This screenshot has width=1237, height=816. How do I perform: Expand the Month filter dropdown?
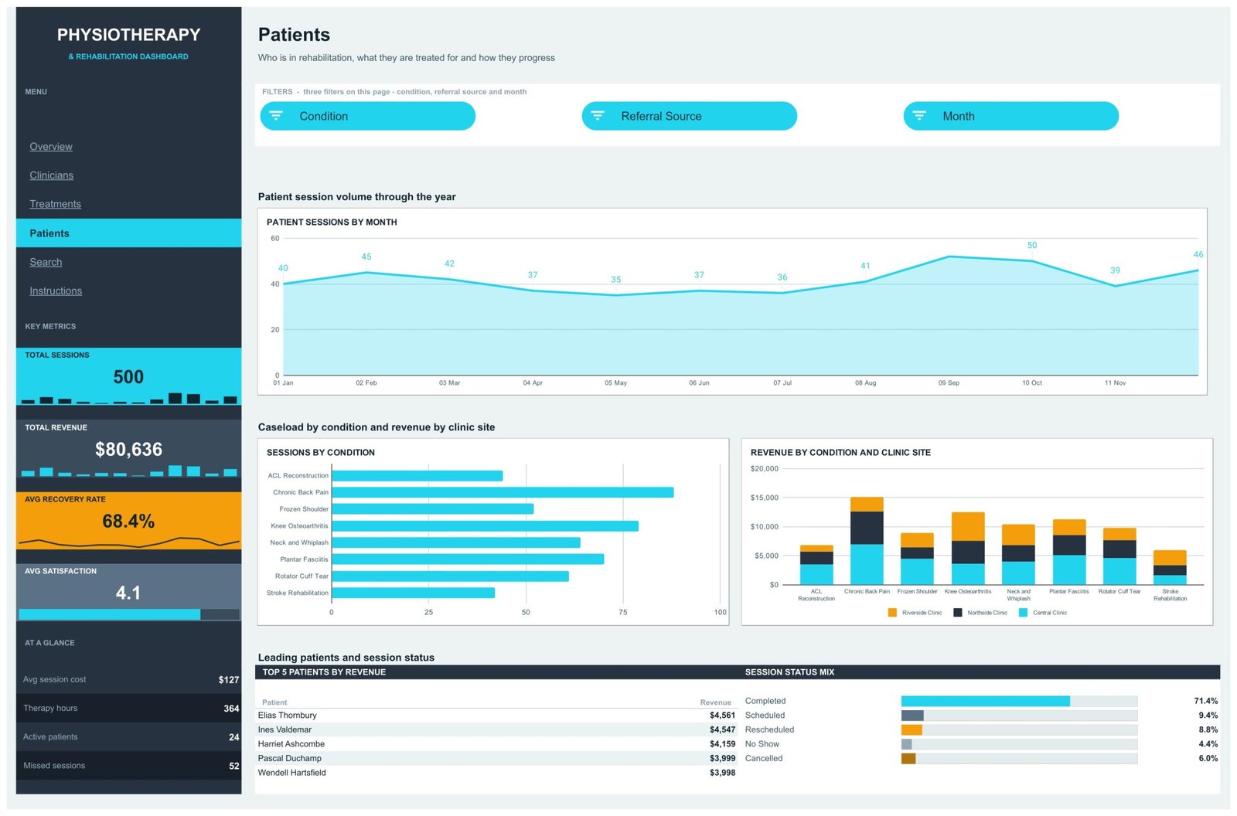[1011, 116]
